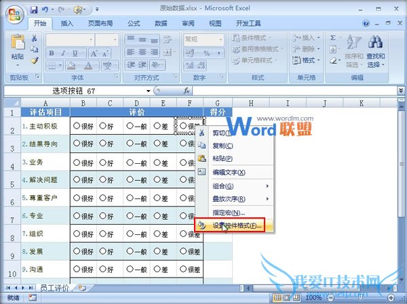Click the font color A button
The width and height of the screenshot is (407, 304).
pyautogui.click(x=88, y=66)
